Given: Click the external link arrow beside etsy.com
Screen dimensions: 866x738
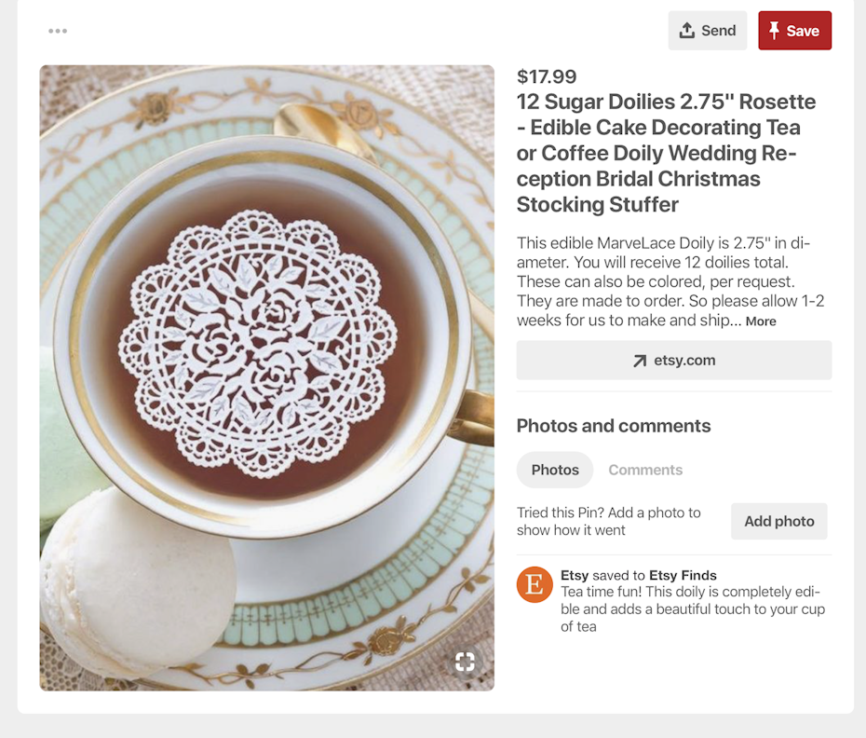Looking at the screenshot, I should click(640, 361).
